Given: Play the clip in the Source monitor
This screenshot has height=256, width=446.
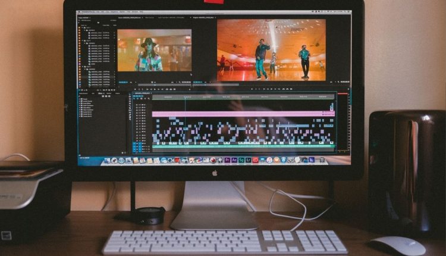Looking at the screenshot, I should tap(154, 89).
